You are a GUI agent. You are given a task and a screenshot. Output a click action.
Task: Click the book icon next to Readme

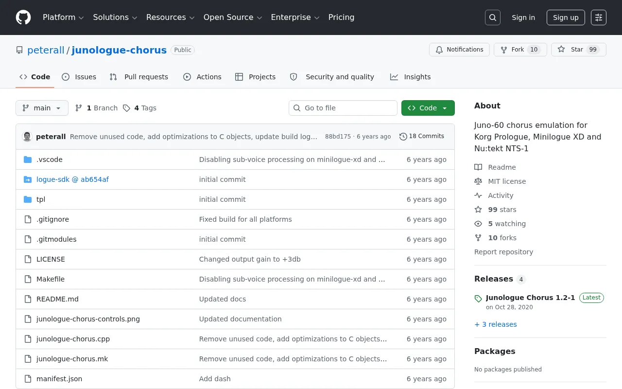point(478,167)
